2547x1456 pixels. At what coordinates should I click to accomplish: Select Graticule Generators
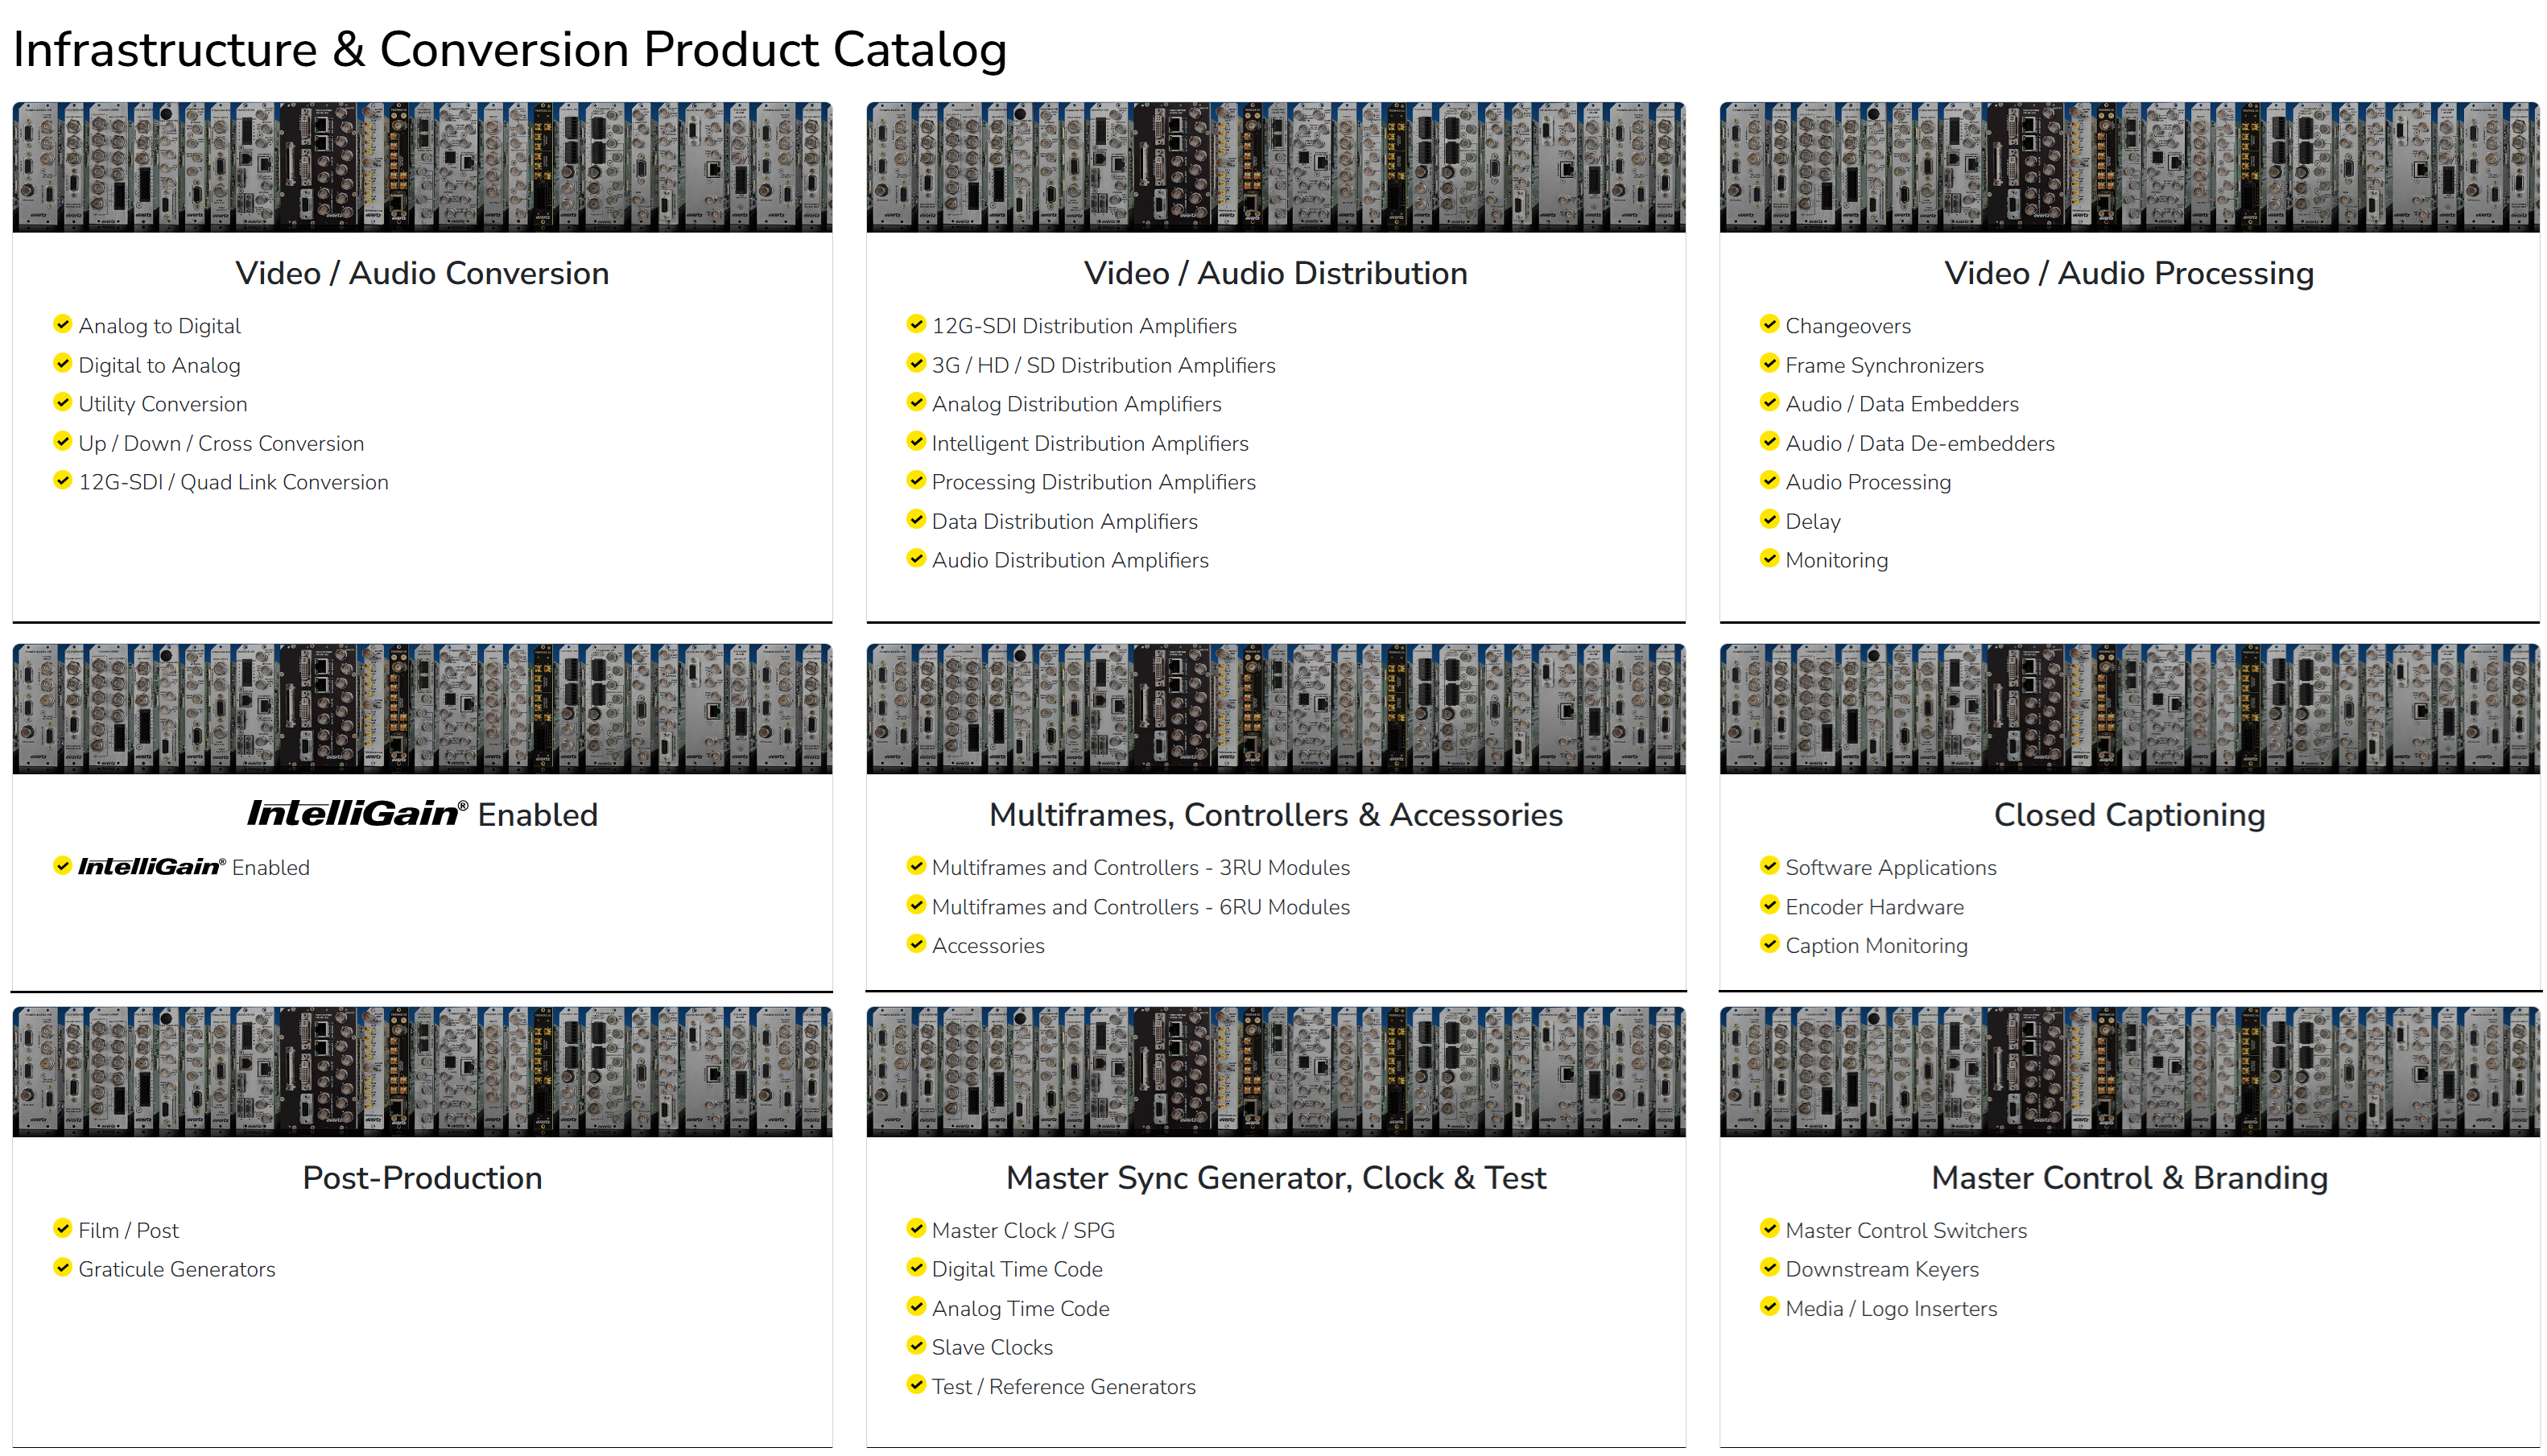pyautogui.click(x=177, y=1269)
